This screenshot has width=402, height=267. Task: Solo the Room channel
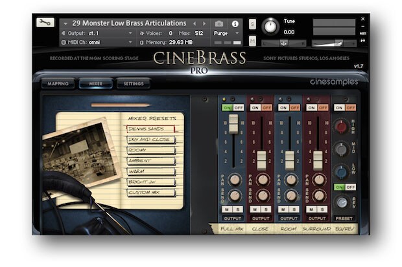tap(294, 209)
